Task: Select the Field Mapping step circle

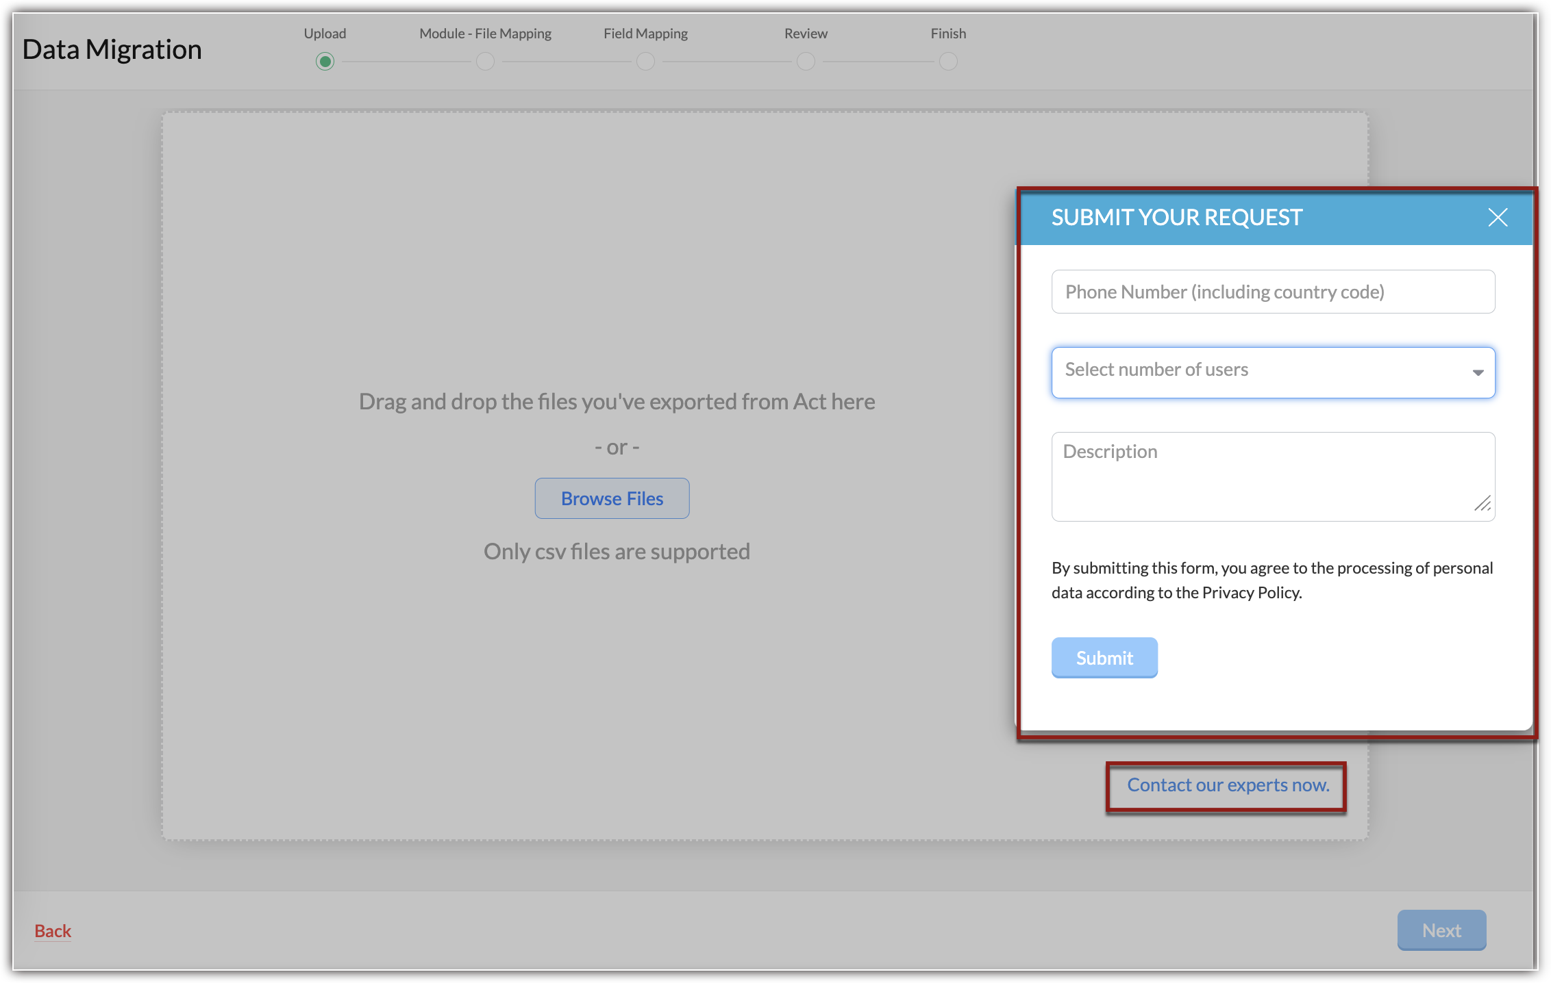Action: pos(645,62)
